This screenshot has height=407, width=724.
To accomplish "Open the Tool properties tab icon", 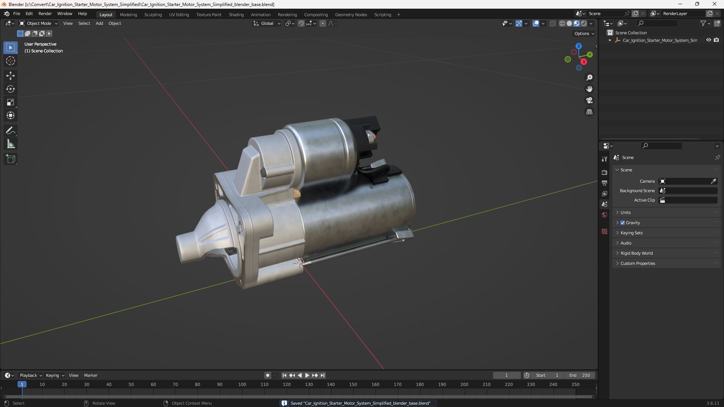I will point(604,159).
